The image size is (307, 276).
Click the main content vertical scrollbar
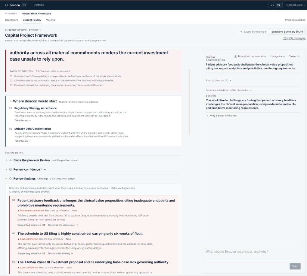[189, 102]
